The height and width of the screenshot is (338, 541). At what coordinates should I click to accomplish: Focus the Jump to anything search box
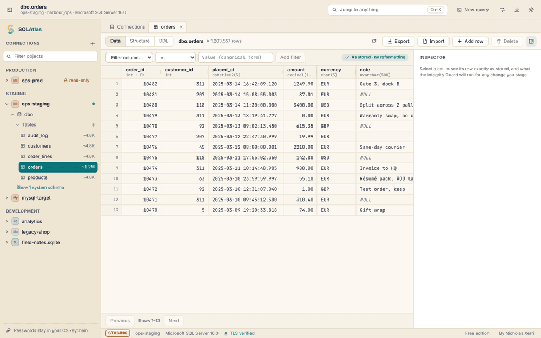[388, 10]
